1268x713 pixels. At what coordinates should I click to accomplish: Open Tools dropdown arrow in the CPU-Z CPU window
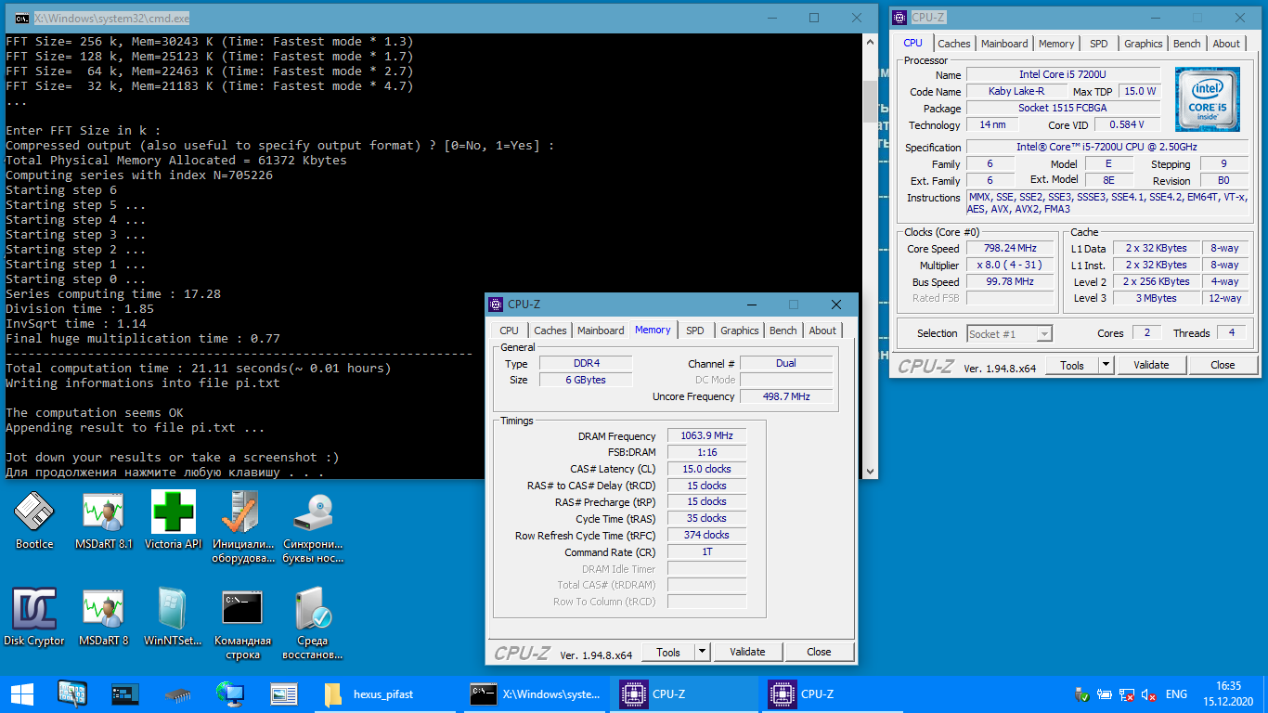coord(1106,365)
